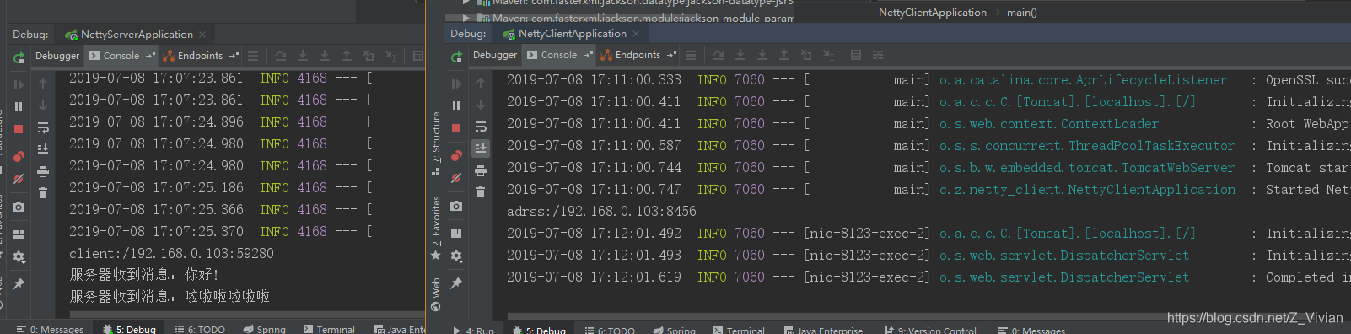Click log line '服务器收到消息：你好!'
The width and height of the screenshot is (1351, 334).
click(144, 275)
